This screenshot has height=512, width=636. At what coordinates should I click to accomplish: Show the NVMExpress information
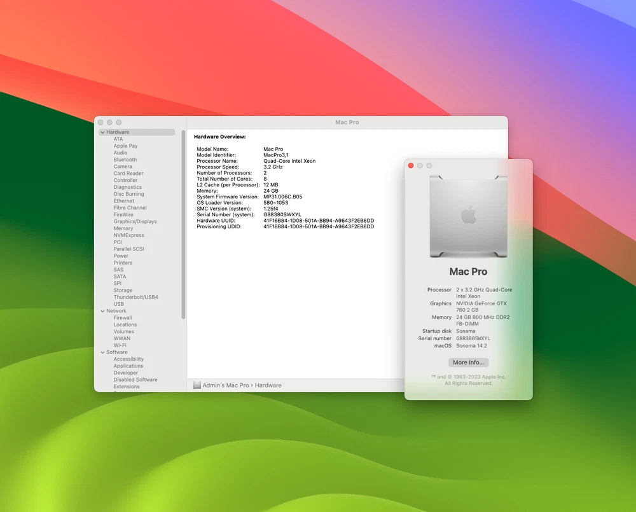coord(127,235)
